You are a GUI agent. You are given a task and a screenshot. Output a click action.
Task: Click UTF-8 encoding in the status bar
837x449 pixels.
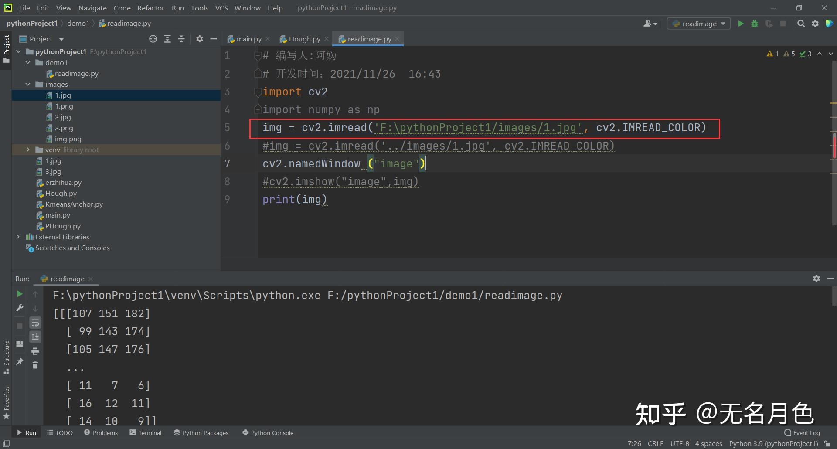click(x=679, y=443)
